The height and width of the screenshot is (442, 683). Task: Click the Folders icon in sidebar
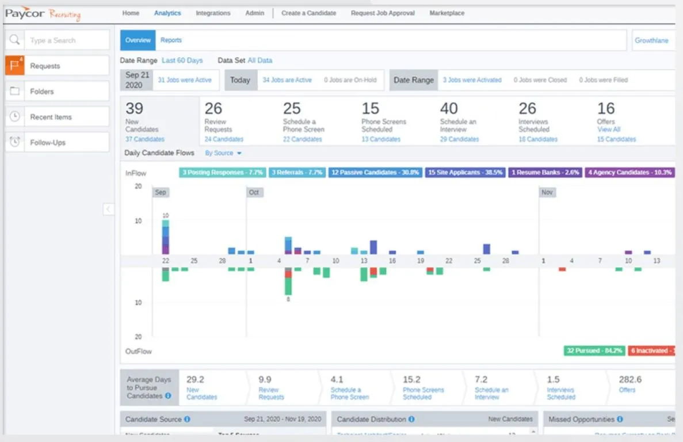14,91
